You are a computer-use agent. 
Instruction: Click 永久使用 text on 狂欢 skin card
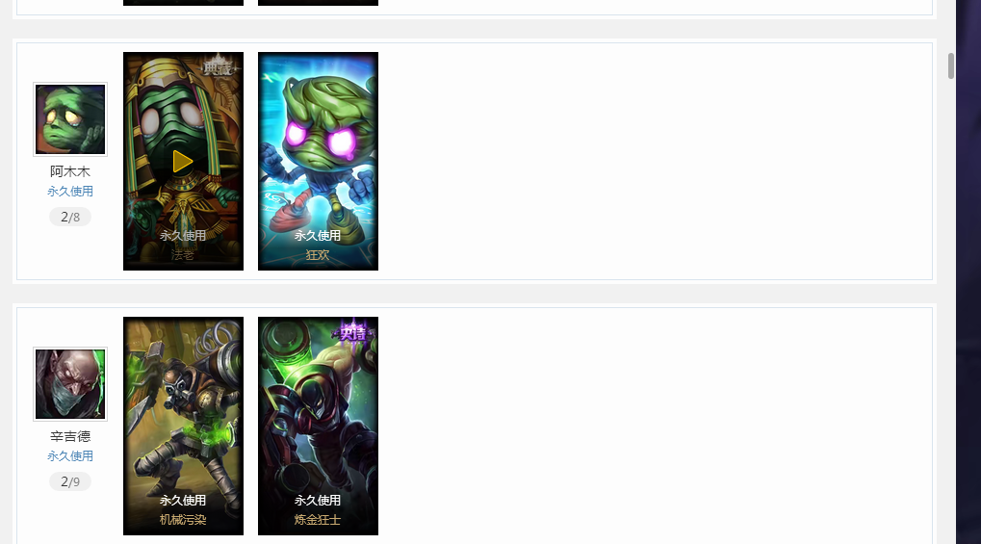coord(317,235)
